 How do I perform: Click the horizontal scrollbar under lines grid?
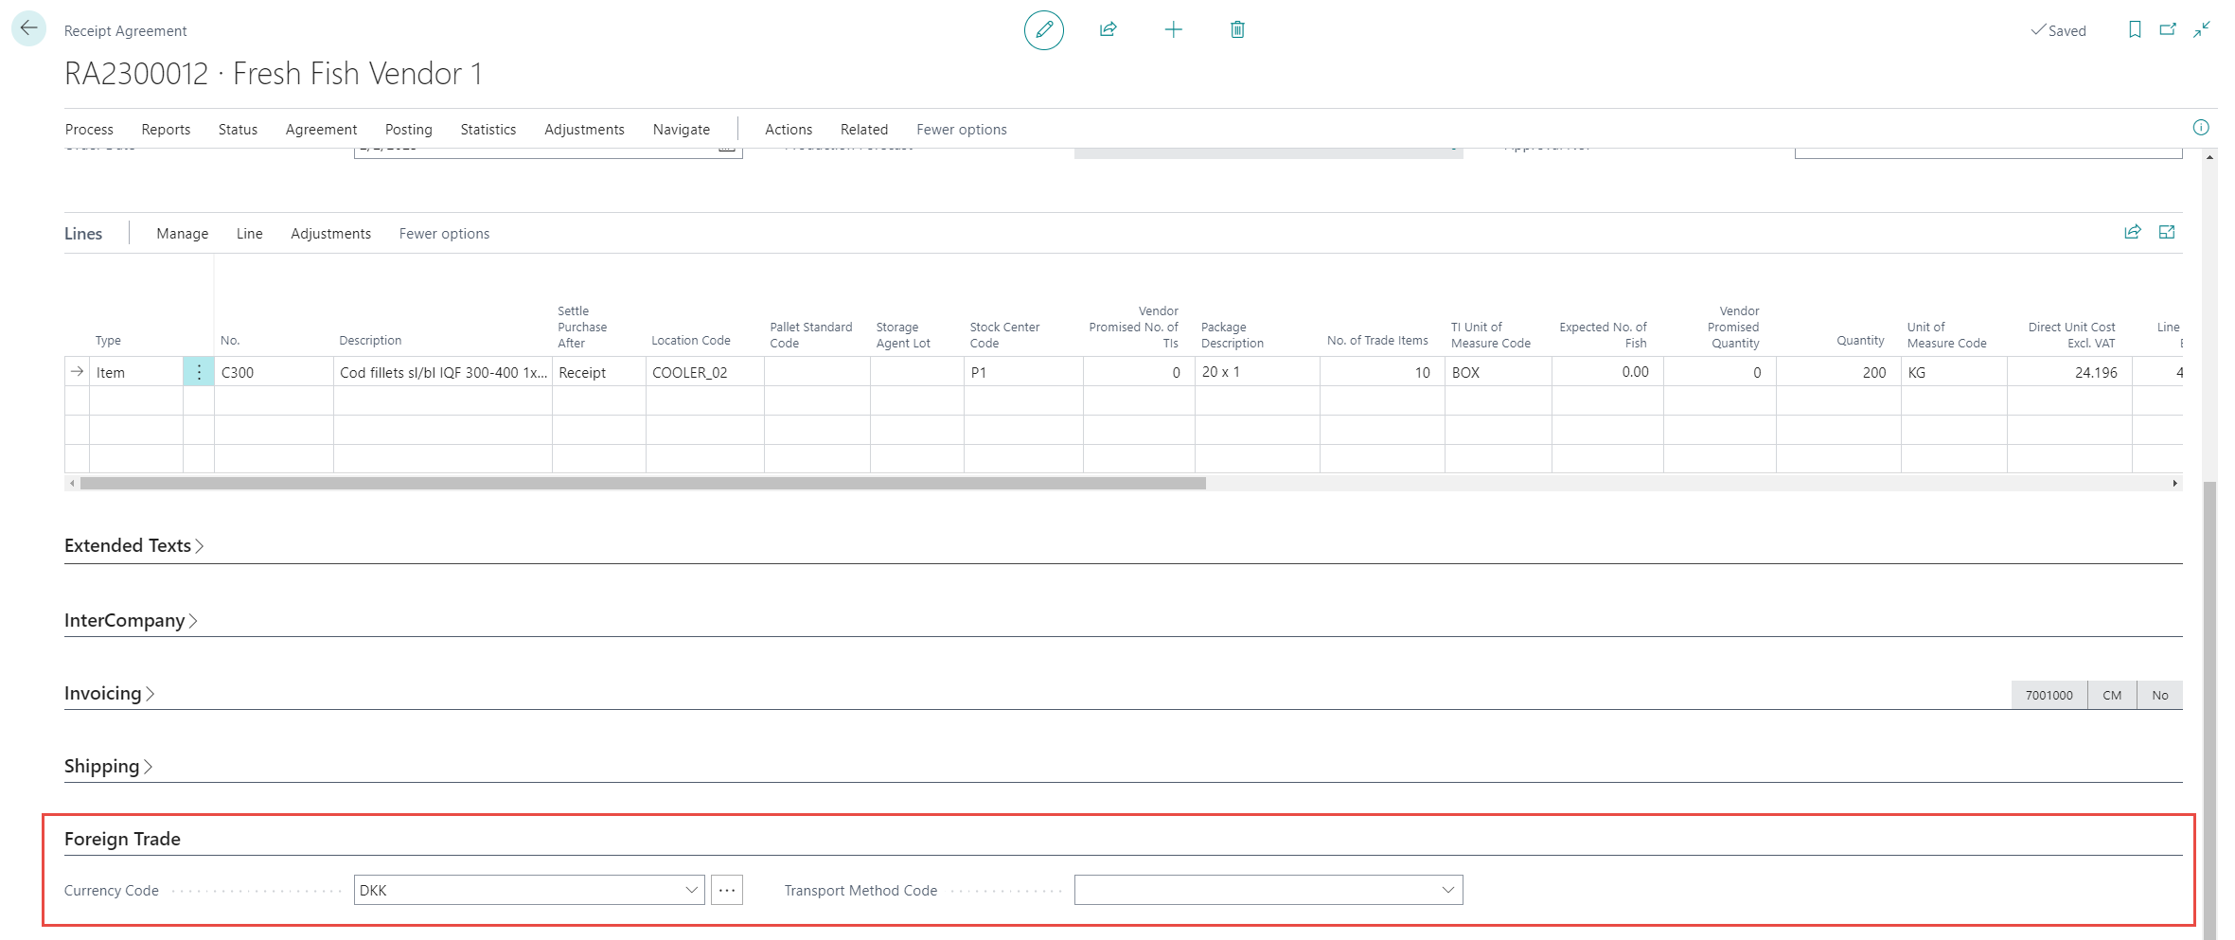pyautogui.click(x=644, y=484)
